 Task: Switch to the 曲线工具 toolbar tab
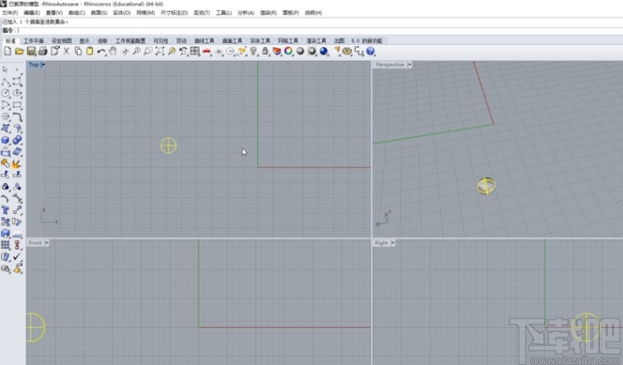pos(205,41)
